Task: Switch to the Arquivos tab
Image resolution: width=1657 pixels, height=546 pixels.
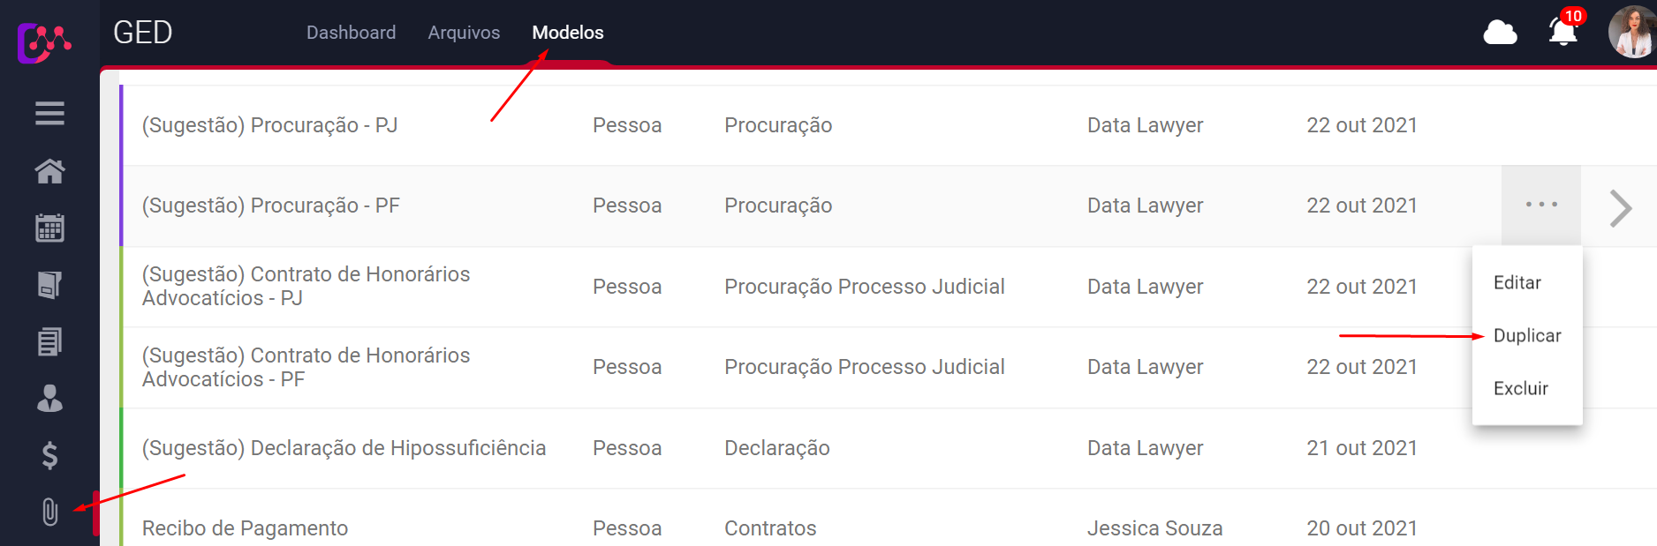Action: pos(464,33)
